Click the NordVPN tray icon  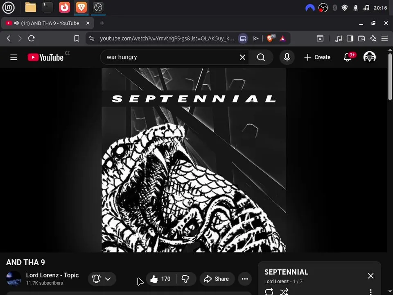(310, 8)
